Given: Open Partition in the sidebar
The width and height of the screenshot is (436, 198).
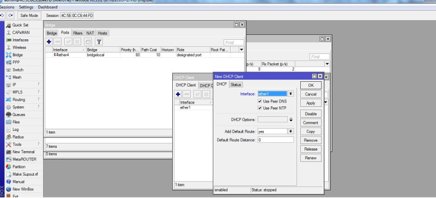Looking at the screenshot, I should tap(19, 167).
